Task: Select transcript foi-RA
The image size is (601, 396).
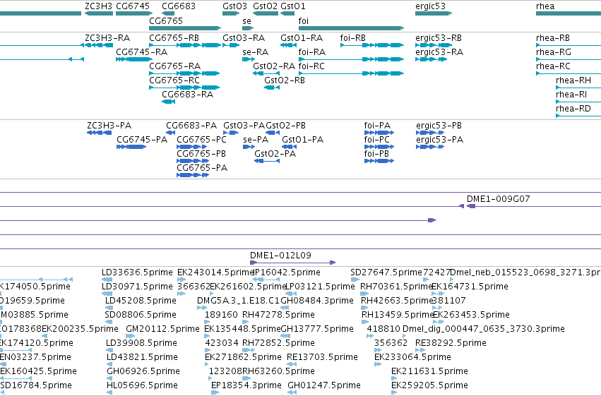Action: 352,59
